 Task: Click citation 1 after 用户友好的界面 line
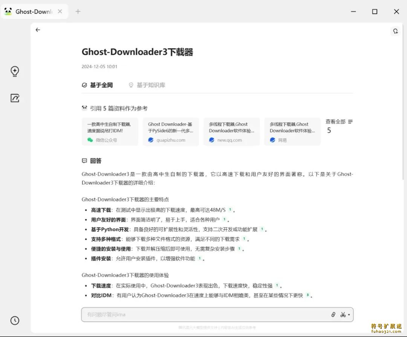(224, 219)
